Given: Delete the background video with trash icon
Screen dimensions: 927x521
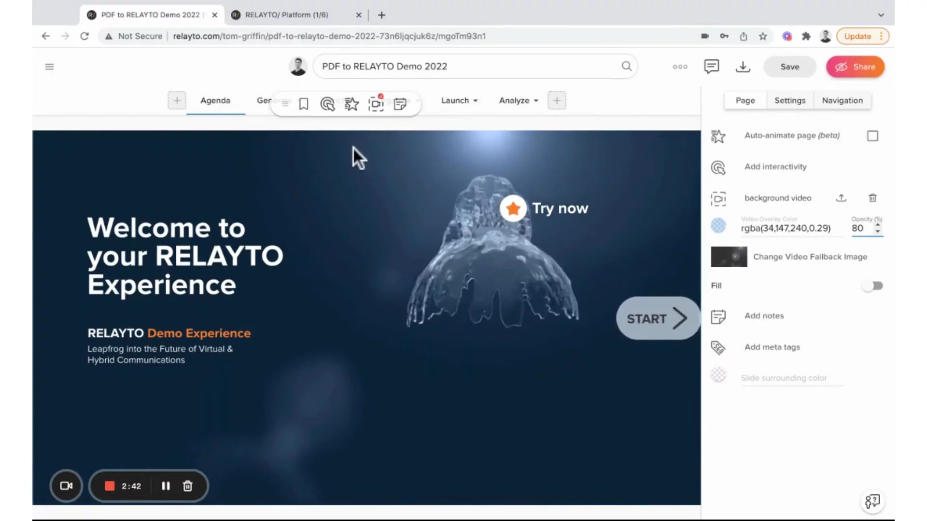Looking at the screenshot, I should click(x=872, y=198).
